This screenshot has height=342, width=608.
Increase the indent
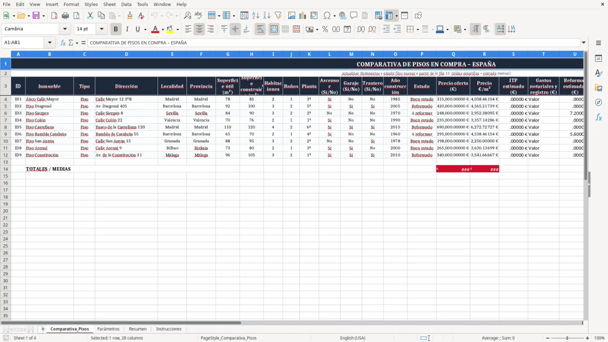click(386, 29)
